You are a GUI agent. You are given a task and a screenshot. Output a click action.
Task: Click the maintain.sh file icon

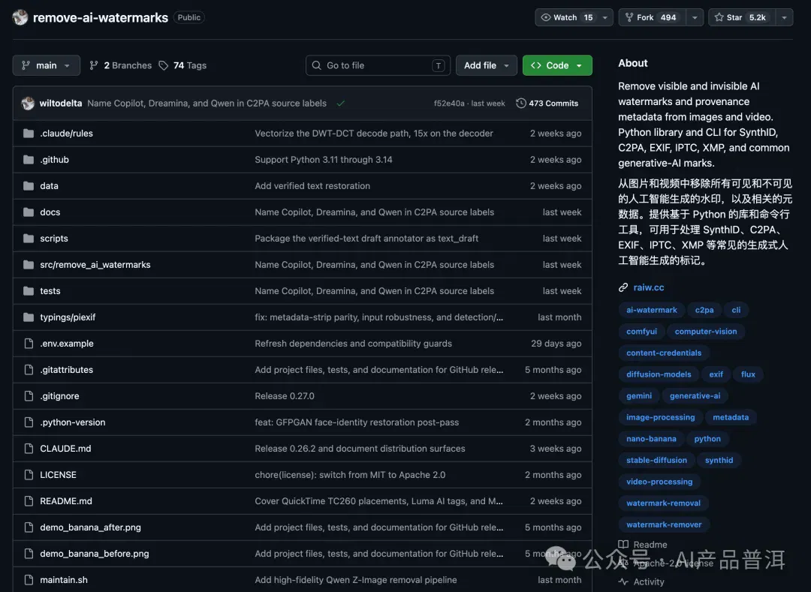[29, 579]
